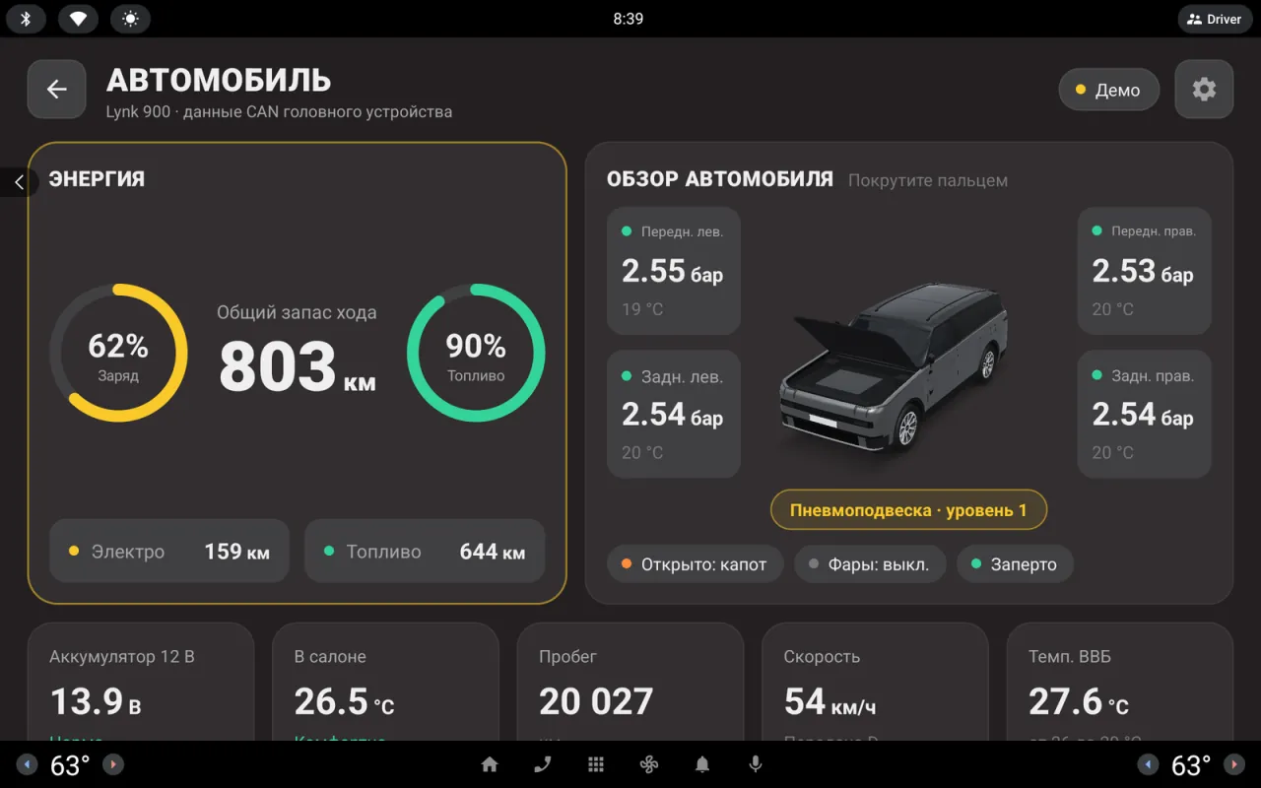Tap the left 63° temperature reading
Viewport: 1261px width, 788px height.
pos(70,765)
